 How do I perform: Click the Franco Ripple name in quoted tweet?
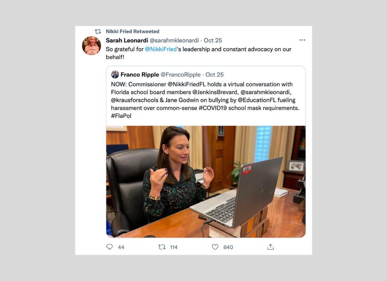[x=140, y=75]
